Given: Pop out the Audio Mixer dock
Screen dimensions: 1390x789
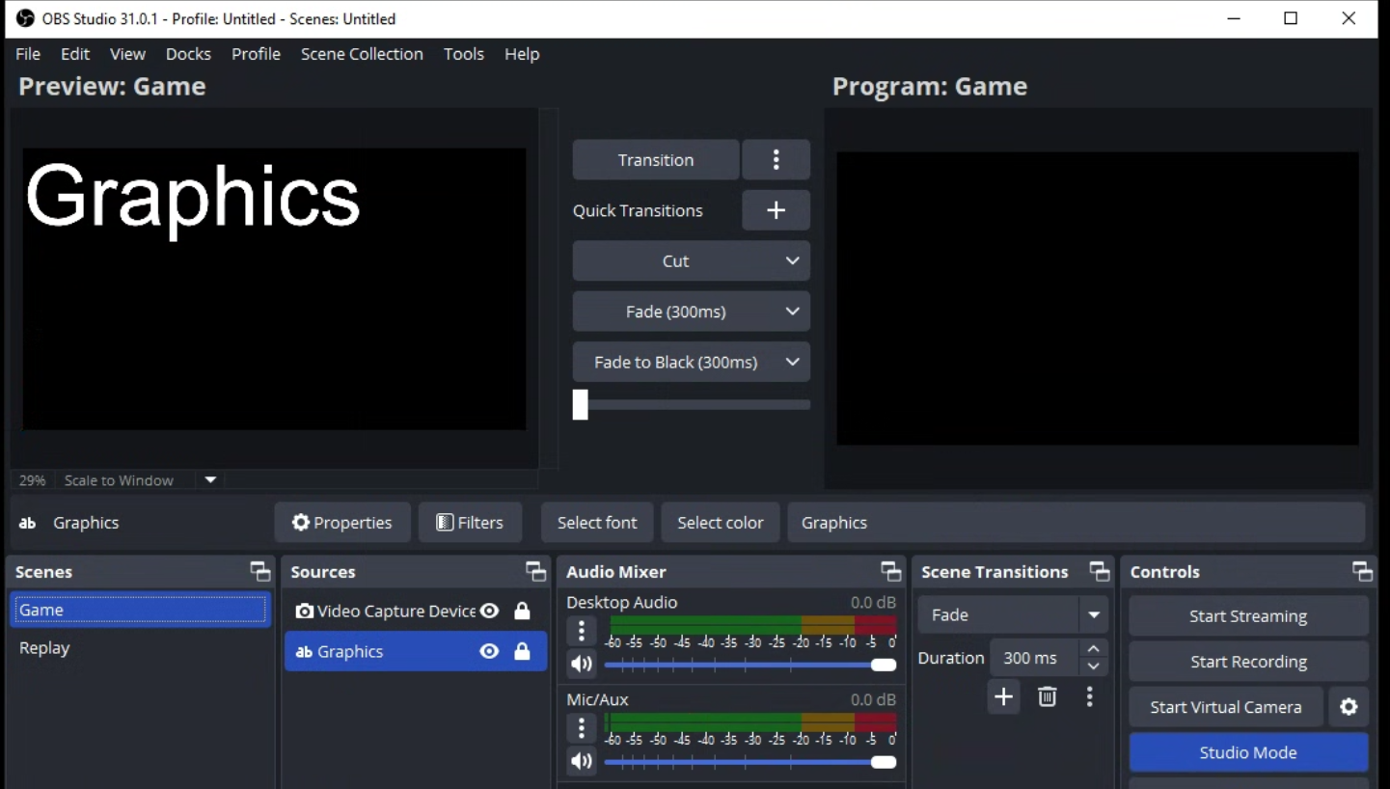Looking at the screenshot, I should point(891,572).
